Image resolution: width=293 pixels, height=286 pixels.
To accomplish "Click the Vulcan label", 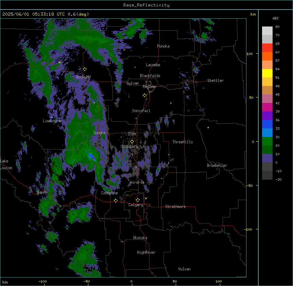I will point(184,269).
